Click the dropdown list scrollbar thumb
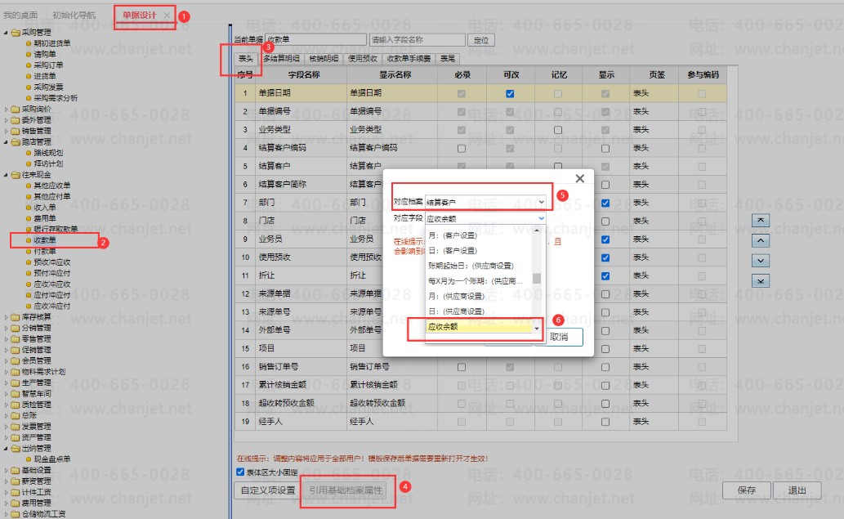Image resolution: width=844 pixels, height=519 pixels. tap(537, 279)
